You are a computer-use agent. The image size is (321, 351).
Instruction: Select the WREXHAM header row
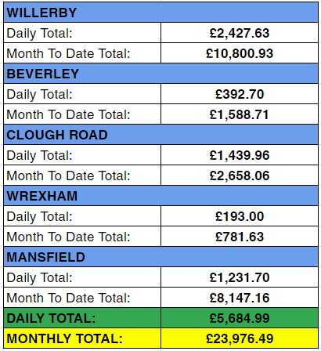point(160,196)
